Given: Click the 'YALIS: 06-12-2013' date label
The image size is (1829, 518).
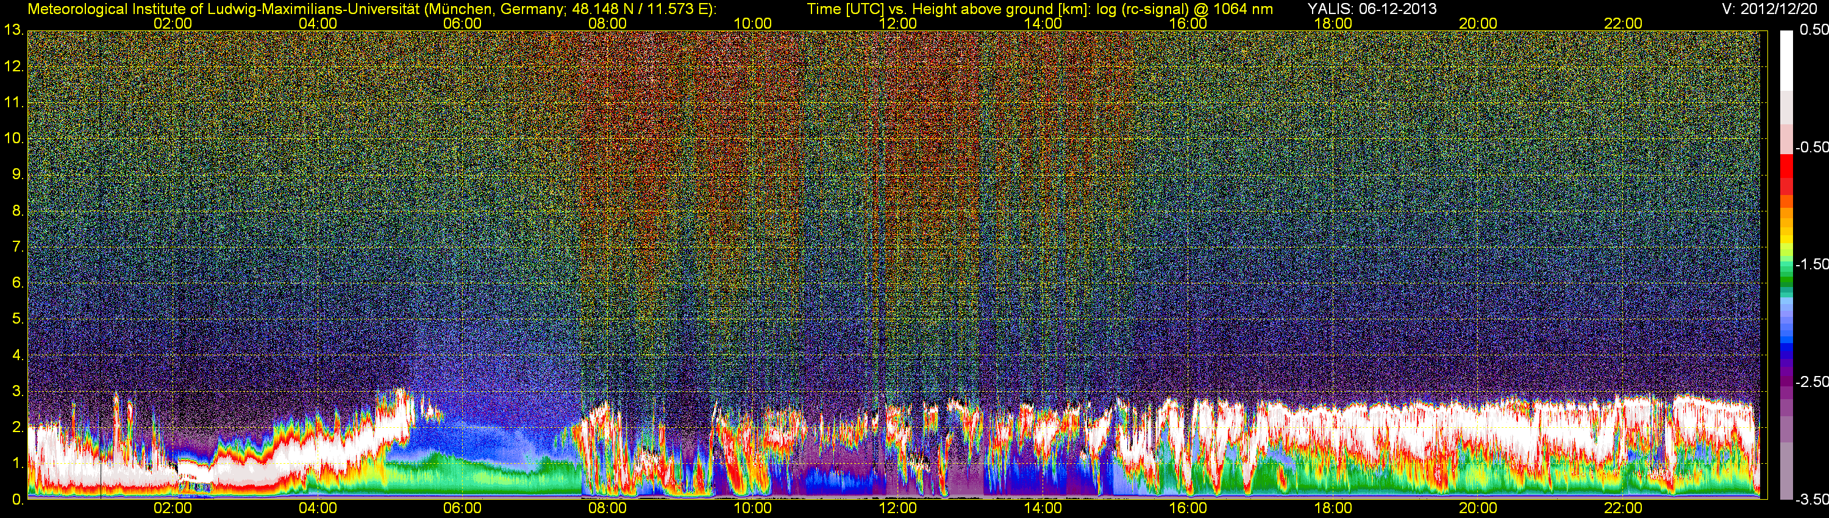Looking at the screenshot, I should (1372, 9).
